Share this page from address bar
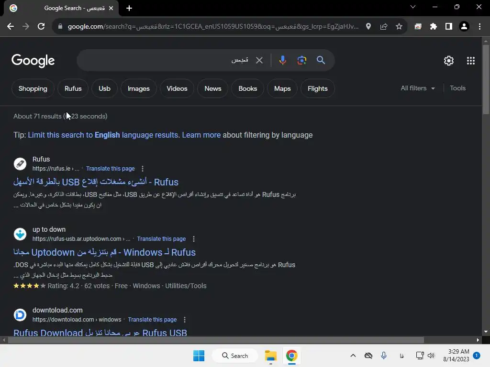The image size is (490, 367). pyautogui.click(x=384, y=27)
